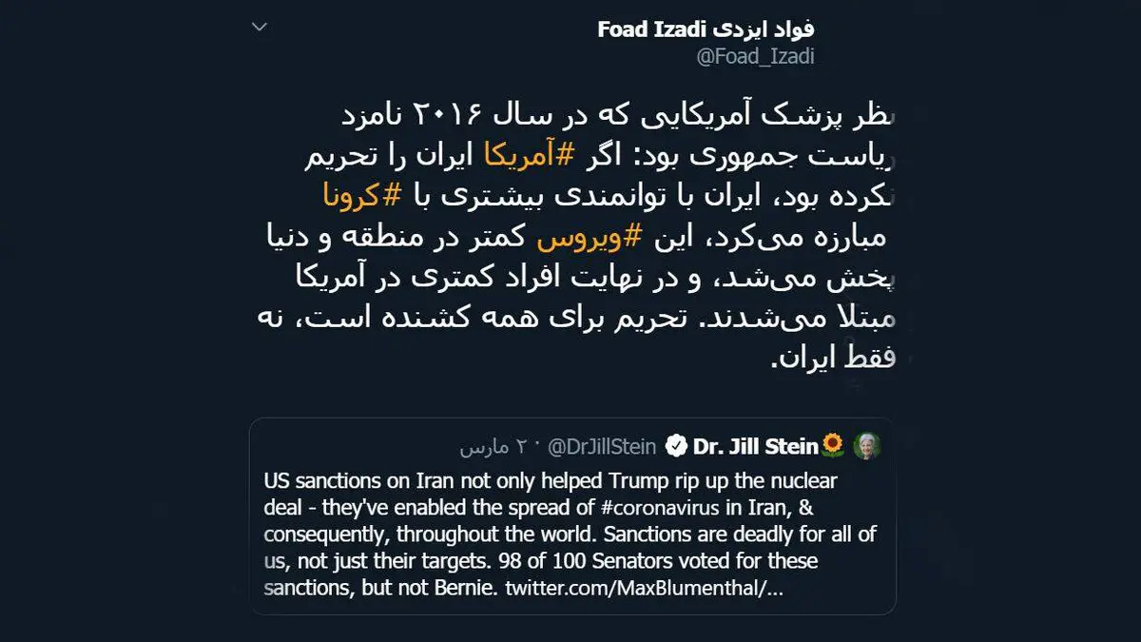Open the tweet options chevron menu

[260, 28]
